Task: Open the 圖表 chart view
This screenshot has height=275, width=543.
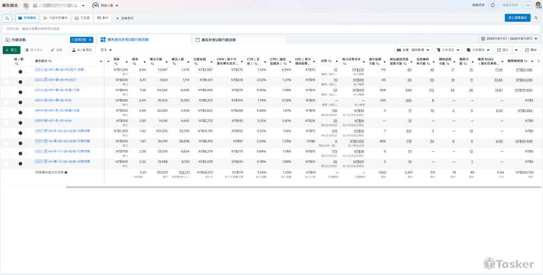Action: coord(531,50)
